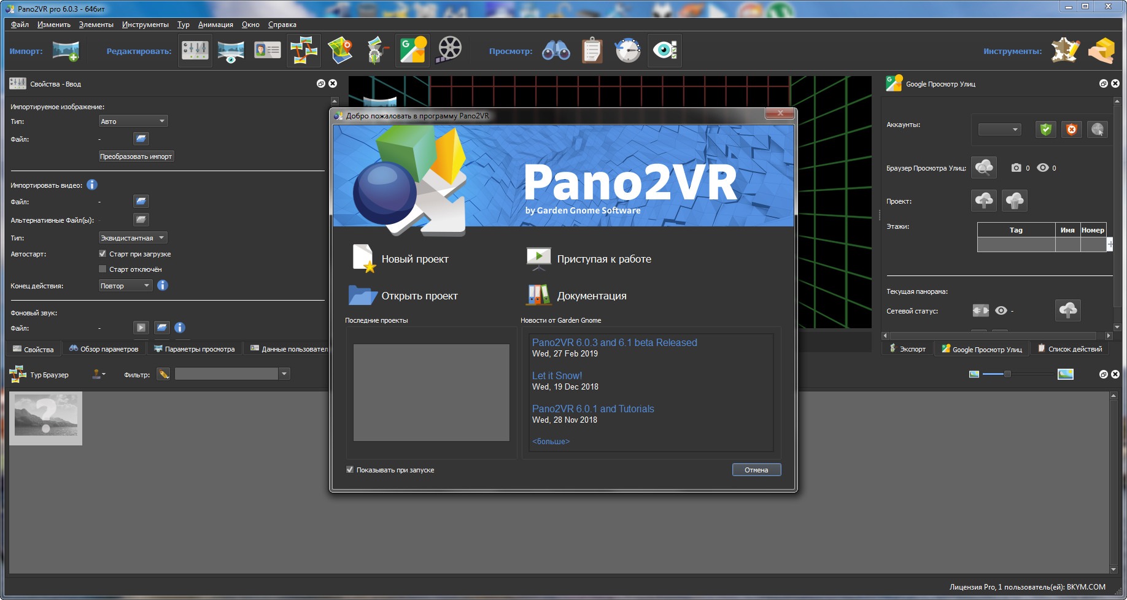Toggle eye icon next to Street View browser
This screenshot has width=1127, height=600.
point(1043,167)
